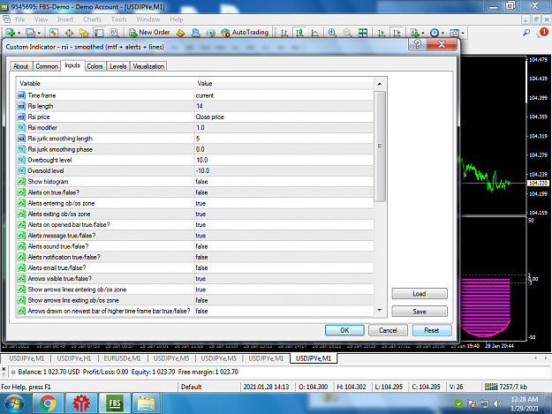
Task: Select the 'Overbought level' value 10.0
Action: [284, 160]
